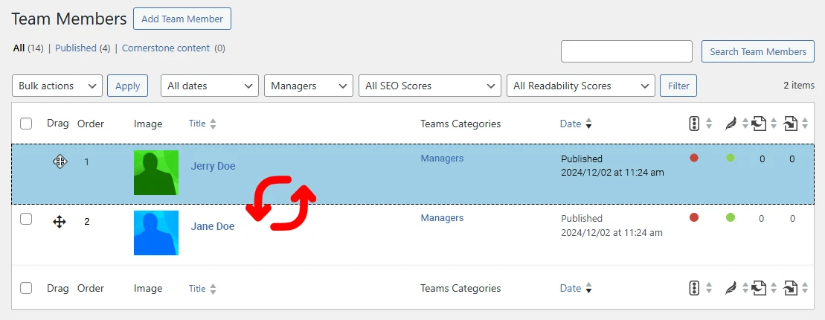This screenshot has height=320, width=825.
Task: Select the Cornerstone content view filter
Action: (x=166, y=48)
